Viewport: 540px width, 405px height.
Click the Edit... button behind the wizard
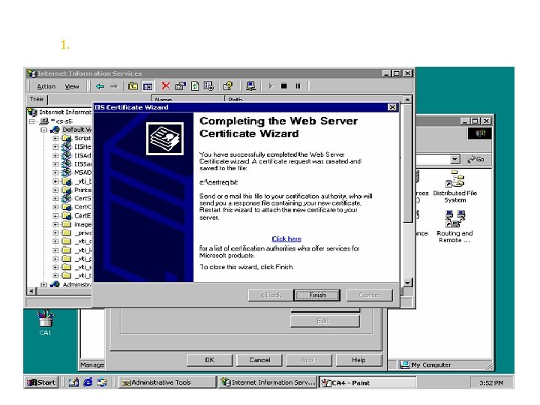coord(325,321)
